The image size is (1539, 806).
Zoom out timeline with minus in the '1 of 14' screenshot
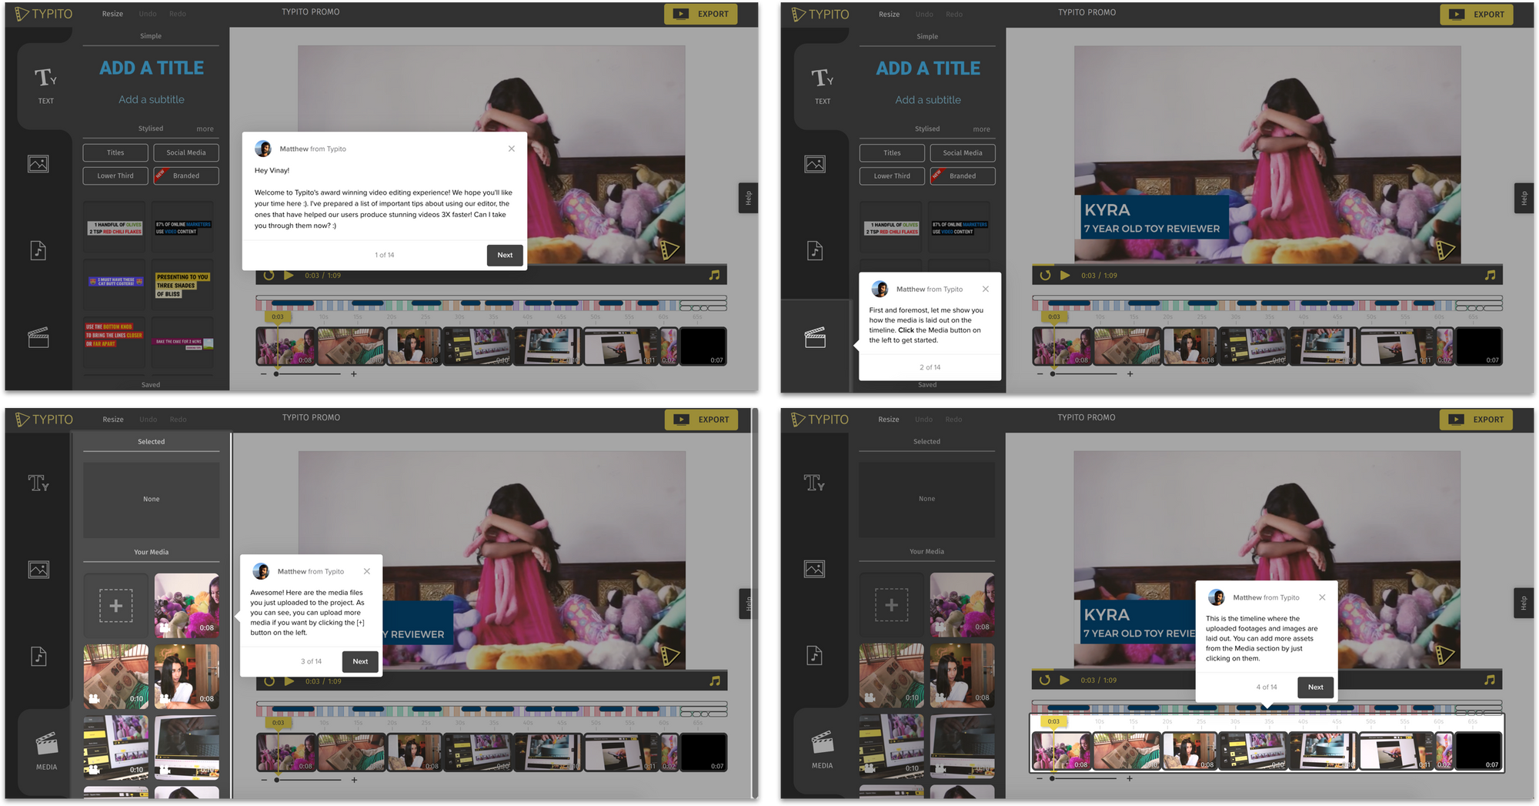263,373
